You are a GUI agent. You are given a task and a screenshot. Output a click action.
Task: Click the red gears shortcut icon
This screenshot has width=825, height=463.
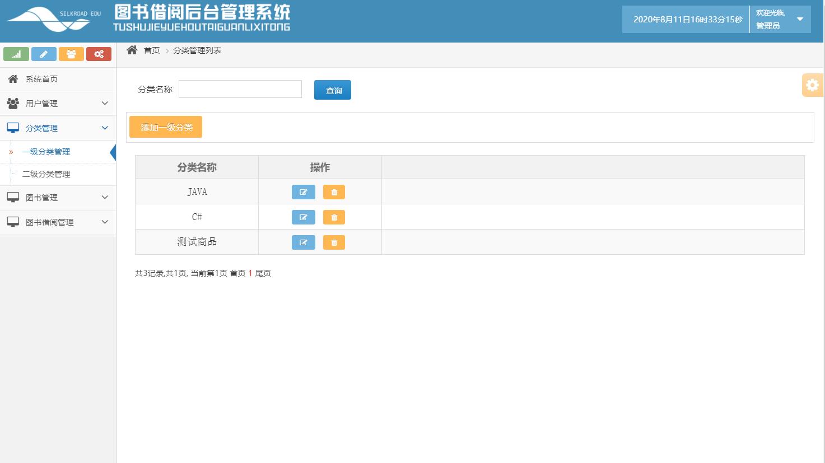(x=99, y=54)
